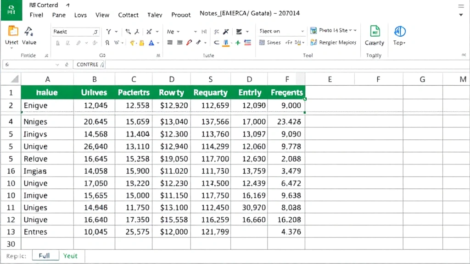470x264 pixels.
Task: Apply the blue font color A icon
Action: [151, 43]
